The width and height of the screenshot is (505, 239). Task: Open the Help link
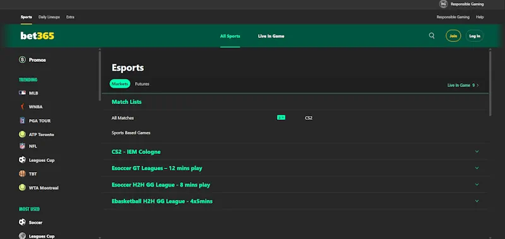(480, 17)
